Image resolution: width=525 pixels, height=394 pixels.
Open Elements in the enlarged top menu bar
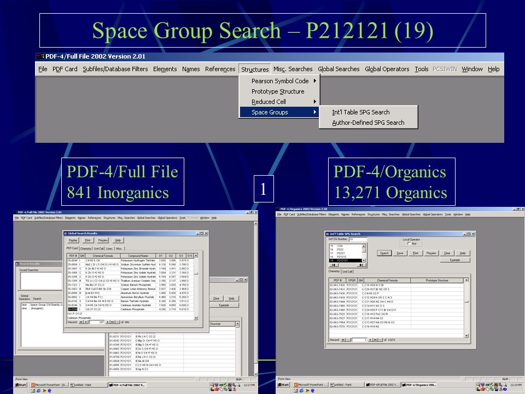click(165, 69)
